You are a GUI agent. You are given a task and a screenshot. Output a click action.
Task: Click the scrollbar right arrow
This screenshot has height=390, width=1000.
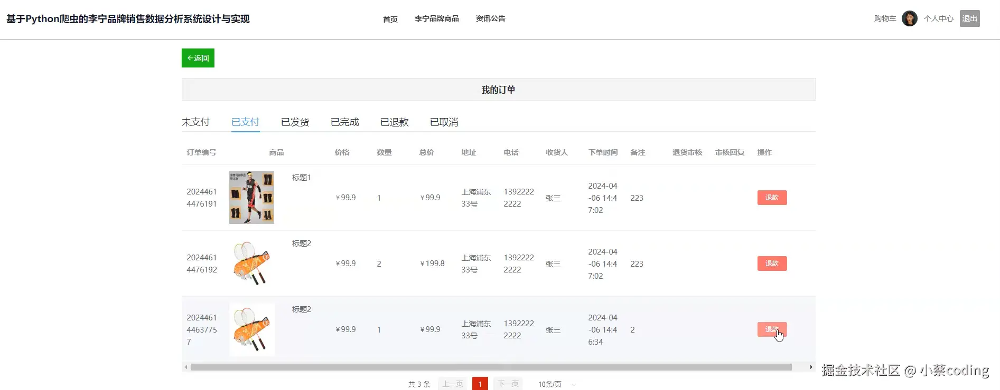coord(811,367)
